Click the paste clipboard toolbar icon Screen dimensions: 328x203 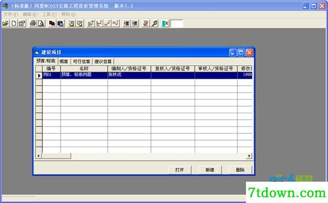pos(61,23)
